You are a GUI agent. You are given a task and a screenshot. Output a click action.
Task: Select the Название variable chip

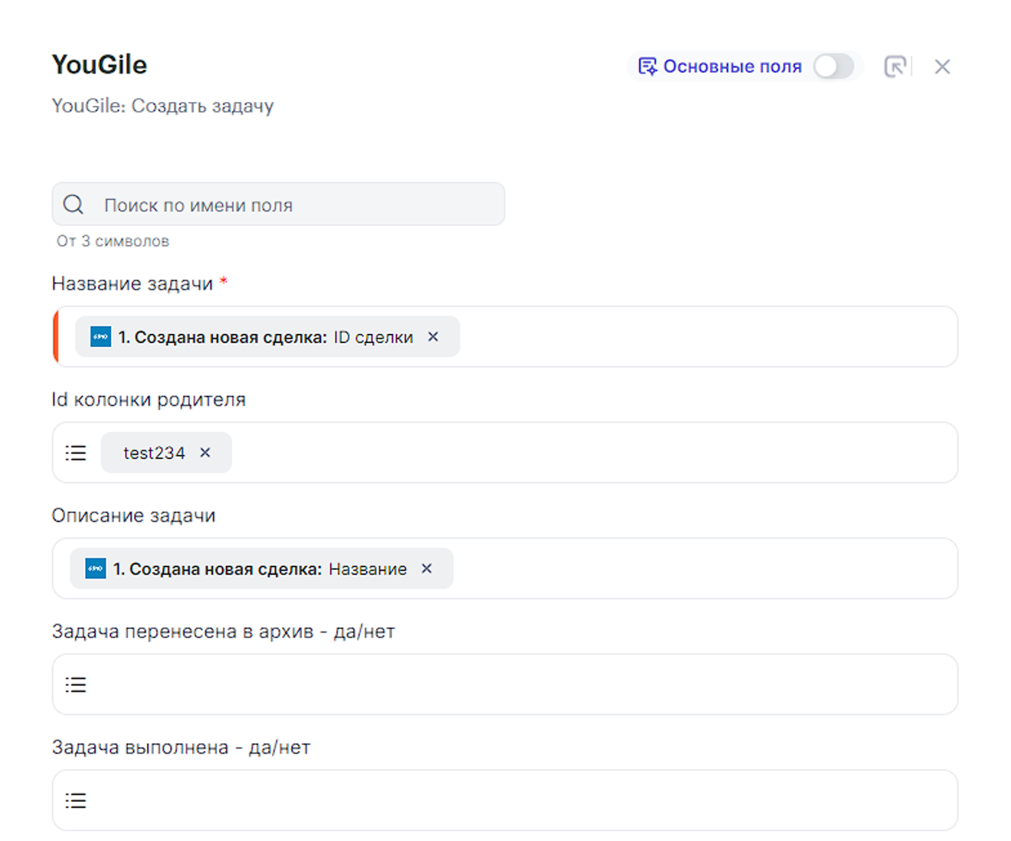pos(260,569)
